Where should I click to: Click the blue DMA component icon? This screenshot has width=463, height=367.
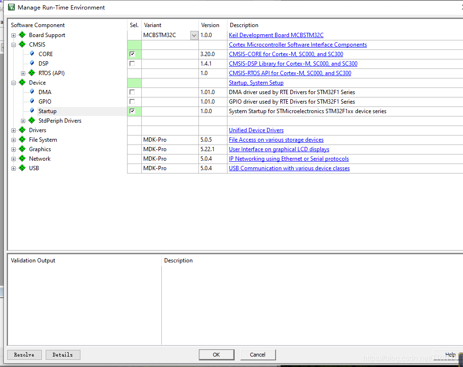point(32,92)
